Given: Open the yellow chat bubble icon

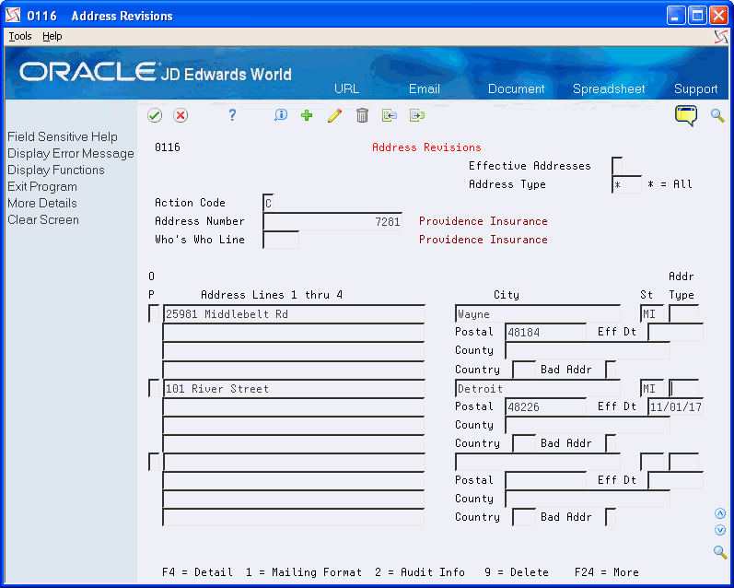Looking at the screenshot, I should tap(686, 115).
